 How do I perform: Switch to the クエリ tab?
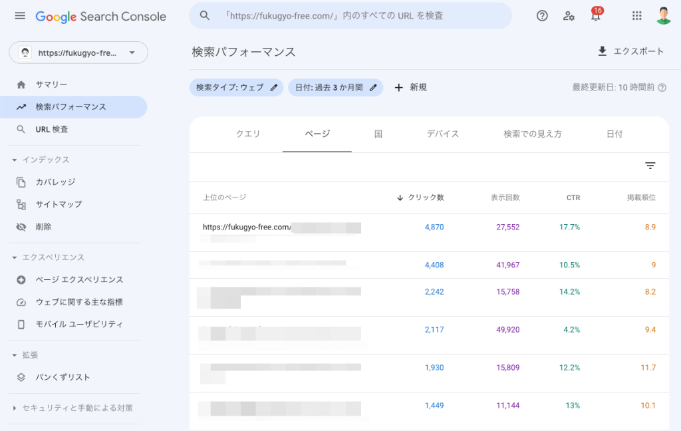click(248, 134)
